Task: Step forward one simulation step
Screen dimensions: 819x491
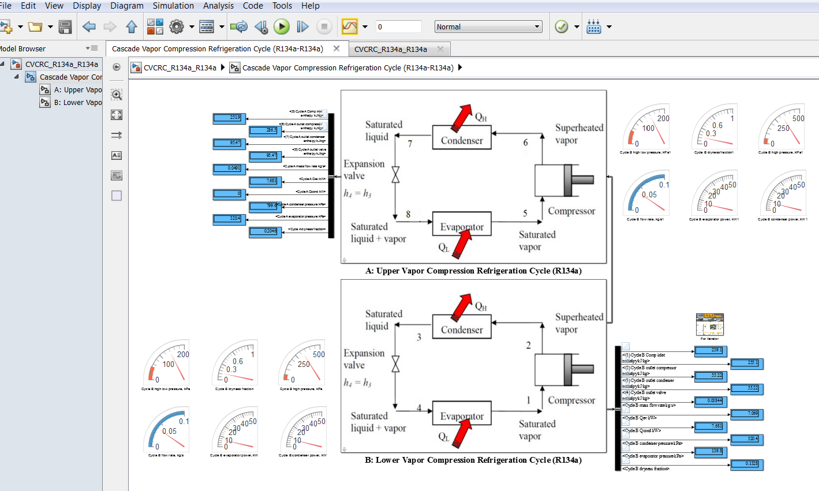Action: 301,26
